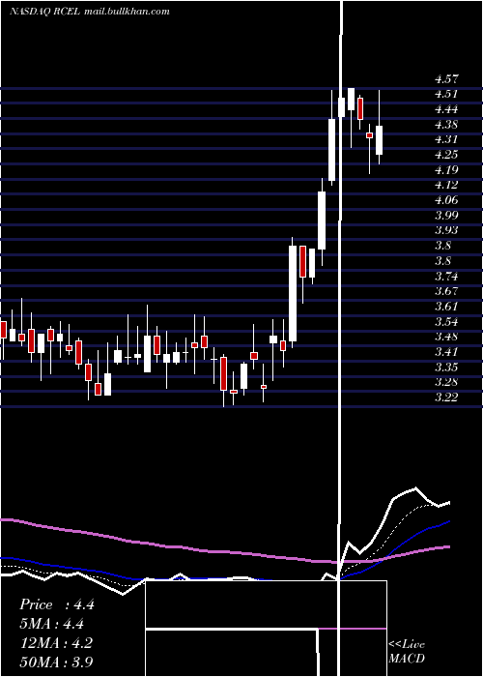483x677 pixels.
Task: Click the 4.19 price axis label
Action: 446,169
